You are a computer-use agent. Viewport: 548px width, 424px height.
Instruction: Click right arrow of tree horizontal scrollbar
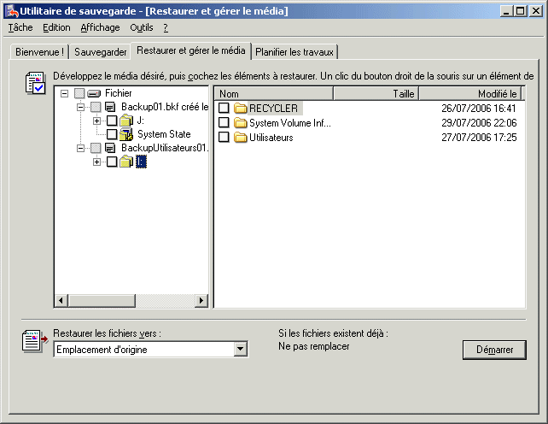(201, 301)
